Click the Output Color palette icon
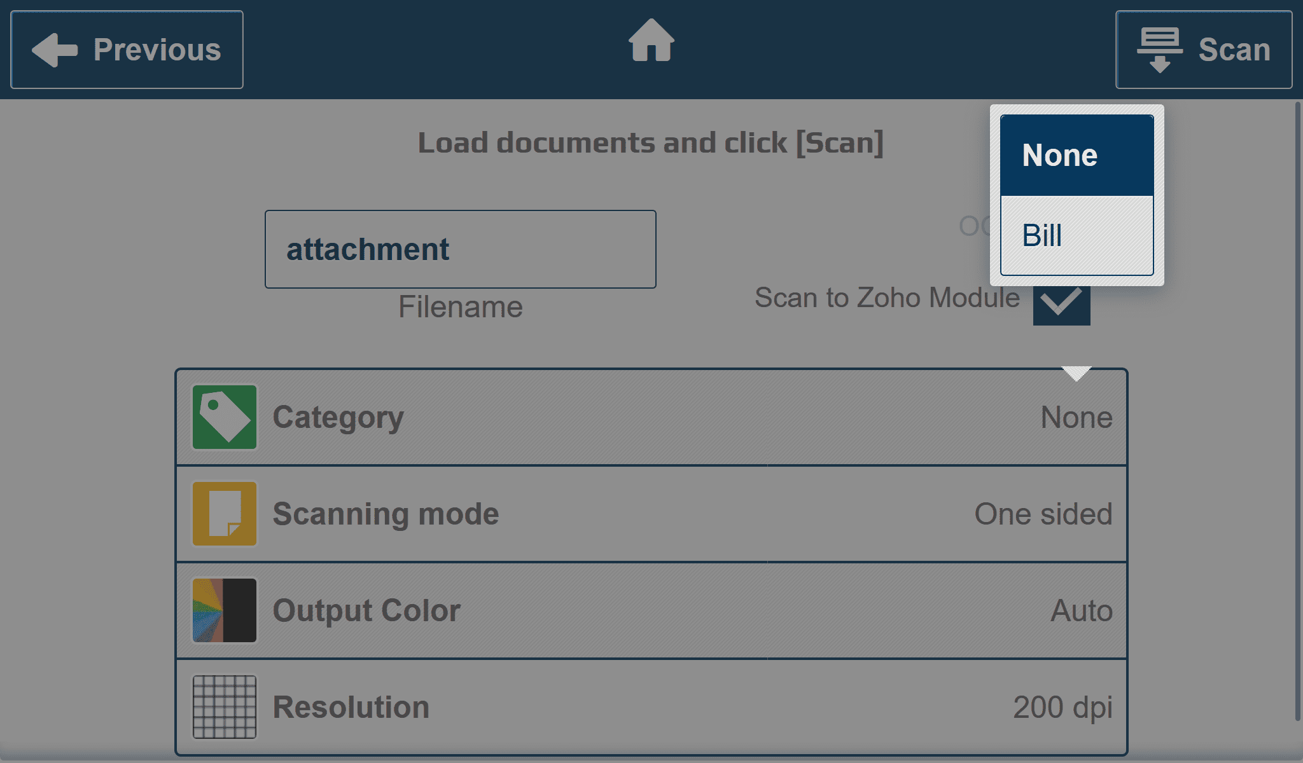 click(x=225, y=610)
